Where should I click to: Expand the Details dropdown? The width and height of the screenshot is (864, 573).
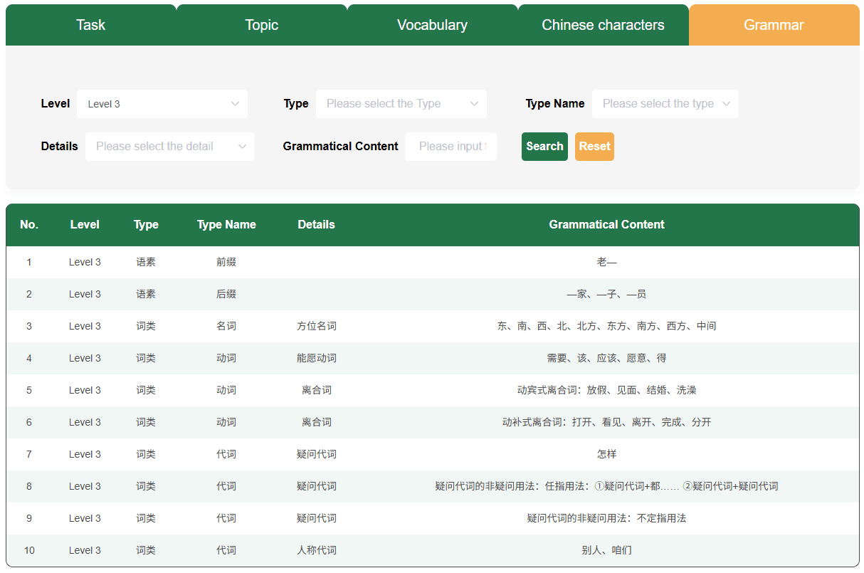point(170,147)
